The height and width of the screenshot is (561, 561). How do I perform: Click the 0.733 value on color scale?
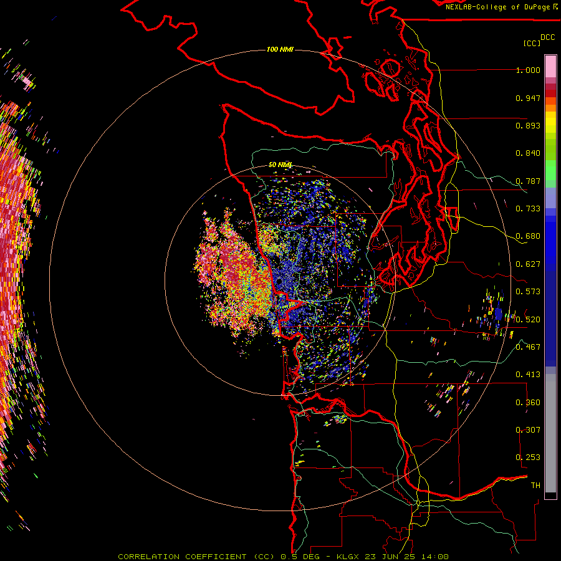[x=528, y=209]
